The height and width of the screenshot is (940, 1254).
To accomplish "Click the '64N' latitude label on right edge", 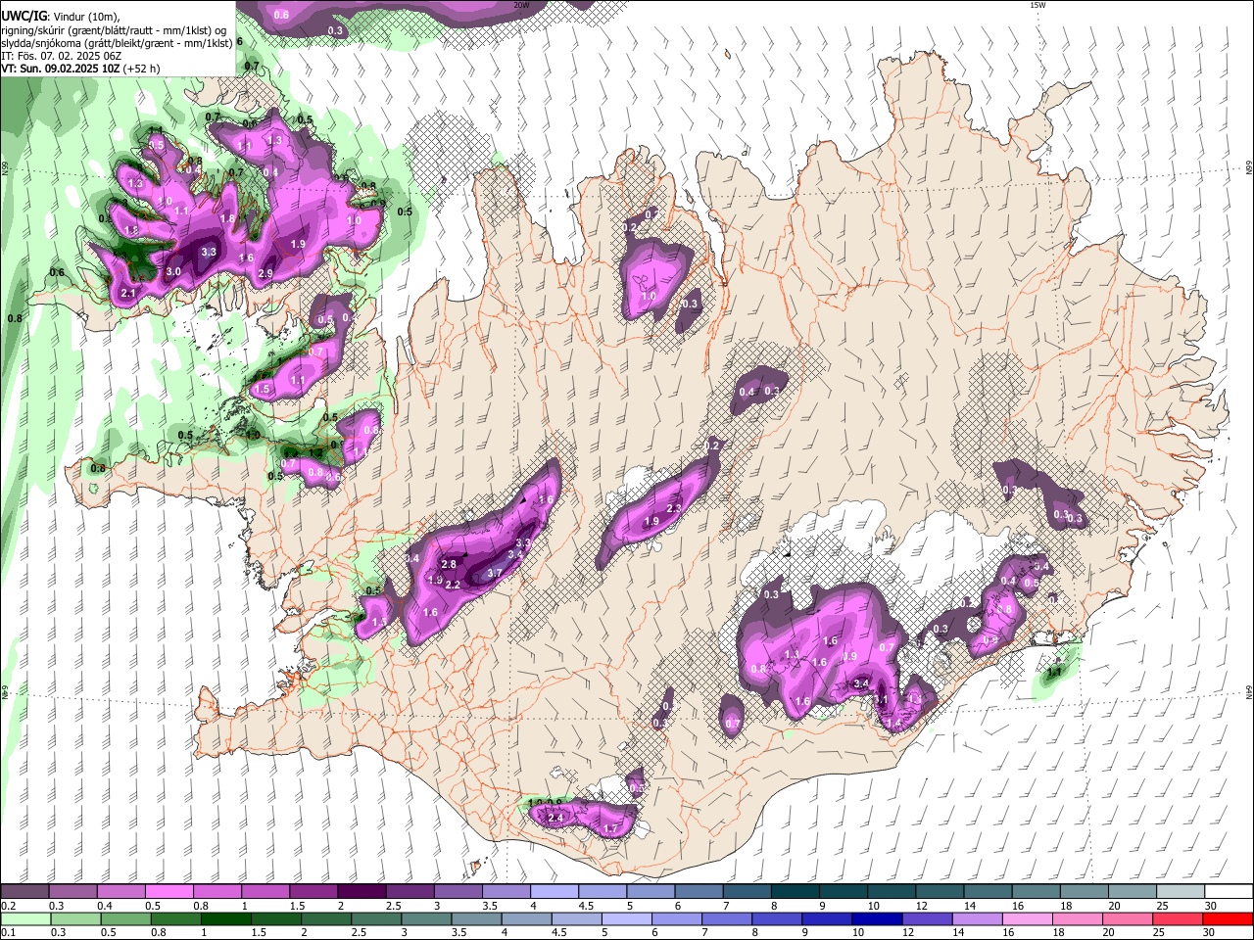I will (x=1249, y=691).
